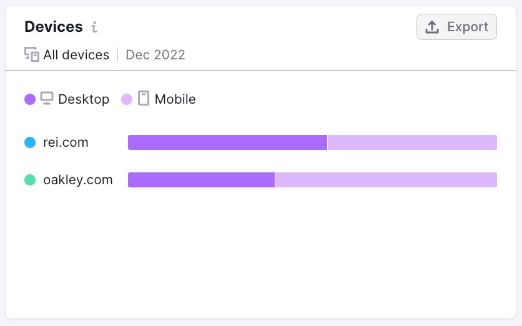Screen dimensions: 522x326
Task: Click the Mobile legend text
Action: tap(175, 99)
